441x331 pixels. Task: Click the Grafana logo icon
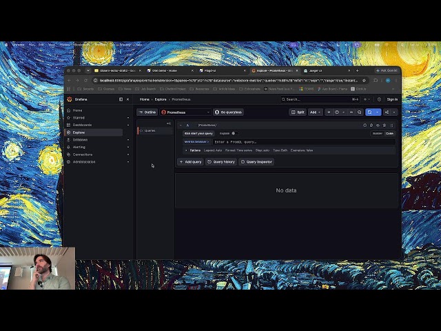click(x=70, y=99)
